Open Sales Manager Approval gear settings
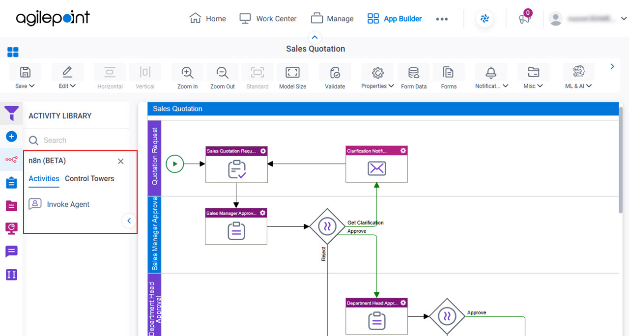 tap(262, 213)
